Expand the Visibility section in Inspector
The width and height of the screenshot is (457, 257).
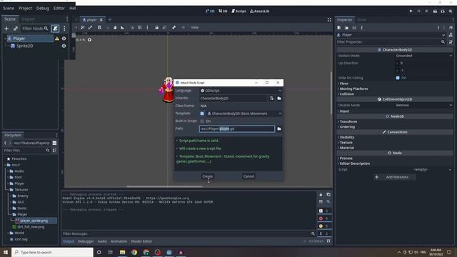(346, 137)
